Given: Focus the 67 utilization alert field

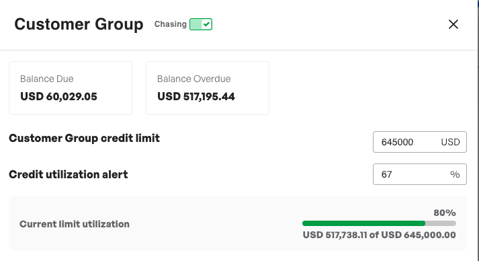Looking at the screenshot, I should [420, 174].
